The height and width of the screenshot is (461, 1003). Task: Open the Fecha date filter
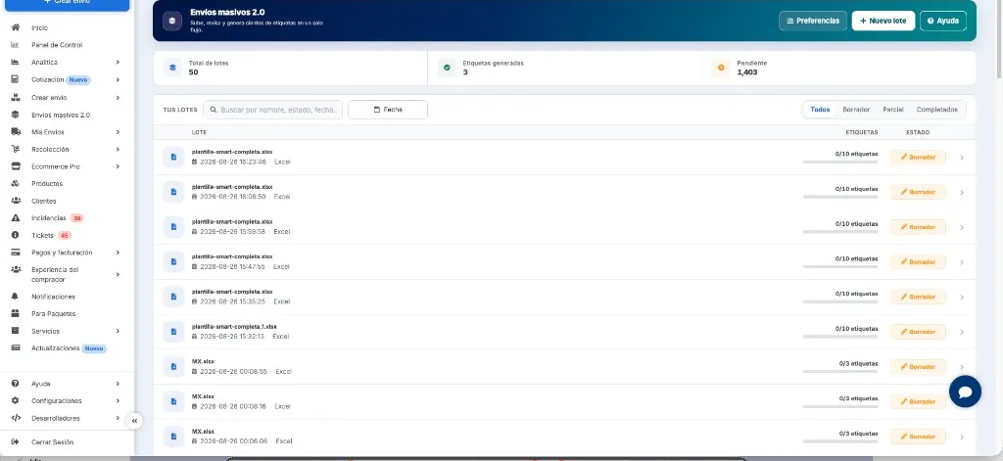[388, 110]
